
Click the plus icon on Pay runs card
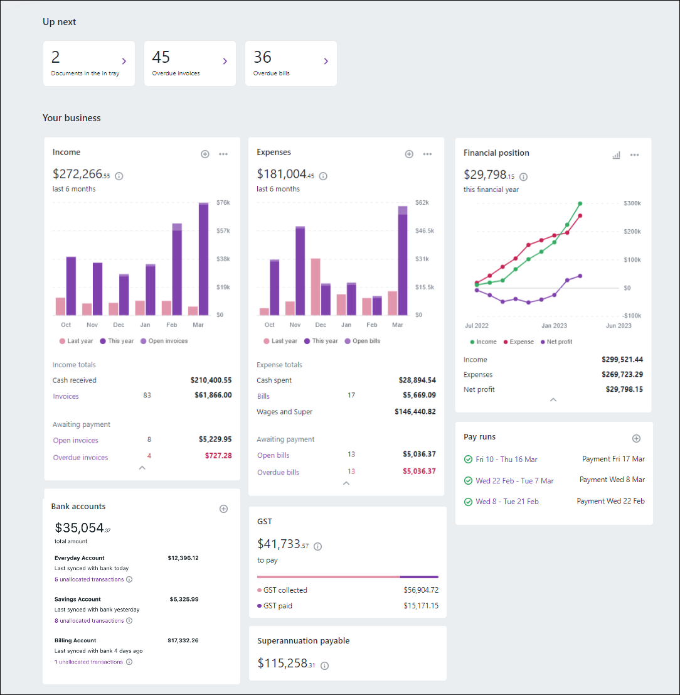[636, 438]
